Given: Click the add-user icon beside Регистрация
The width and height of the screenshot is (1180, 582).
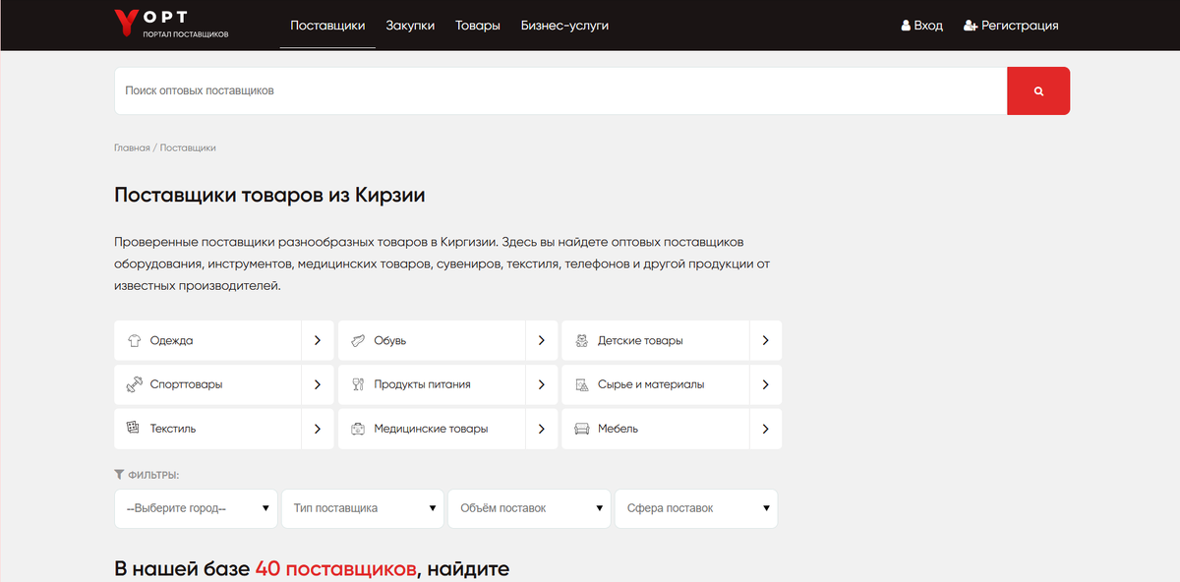Looking at the screenshot, I should point(971,26).
